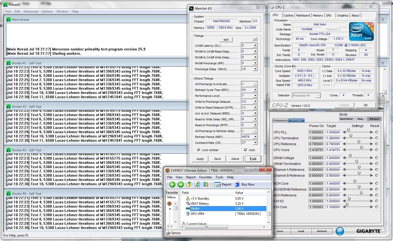Click the GPU VRM row icon
Image resolution: width=393 pixels, height=241 pixels.
pyautogui.click(x=188, y=214)
